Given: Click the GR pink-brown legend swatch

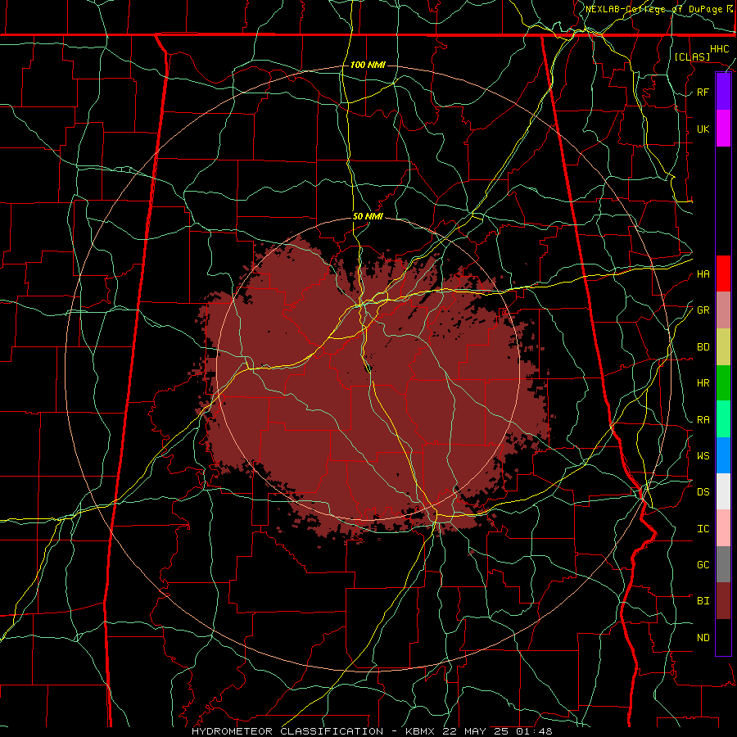Looking at the screenshot, I should 723,310.
